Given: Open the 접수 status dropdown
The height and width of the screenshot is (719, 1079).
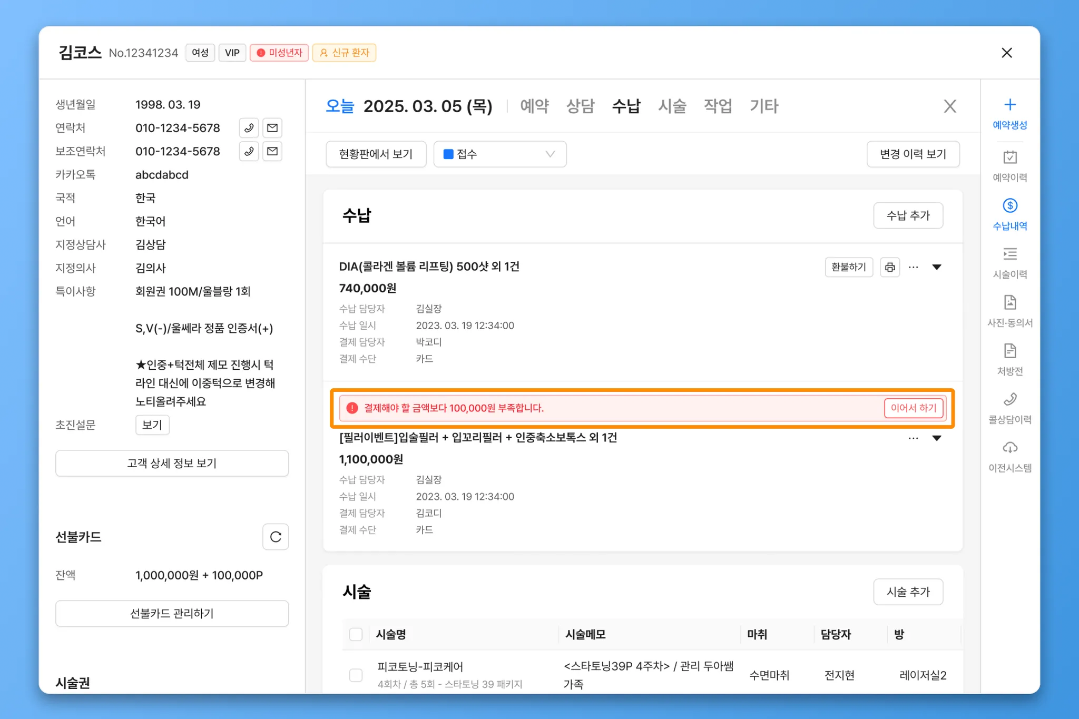Looking at the screenshot, I should tap(499, 154).
